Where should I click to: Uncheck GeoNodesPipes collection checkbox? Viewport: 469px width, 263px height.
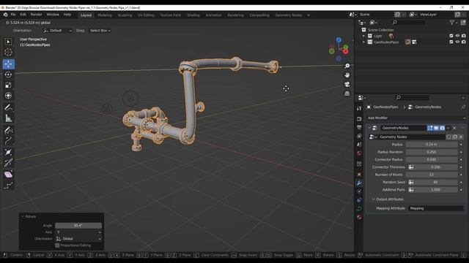click(451, 42)
